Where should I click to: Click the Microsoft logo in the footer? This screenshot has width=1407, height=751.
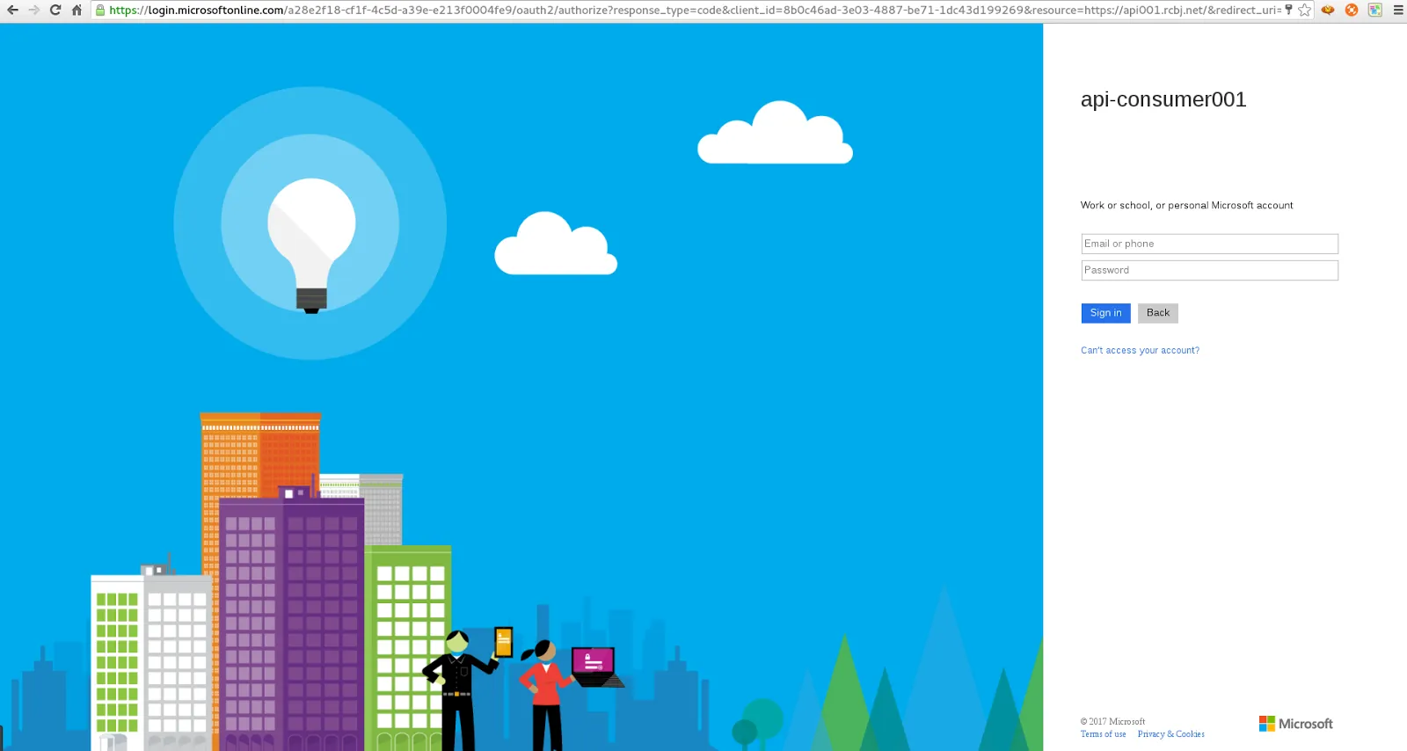(x=1296, y=724)
